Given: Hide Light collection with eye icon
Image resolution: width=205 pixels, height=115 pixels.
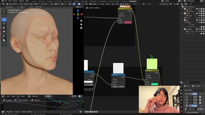Looking at the screenshot, I should [x=199, y=13].
